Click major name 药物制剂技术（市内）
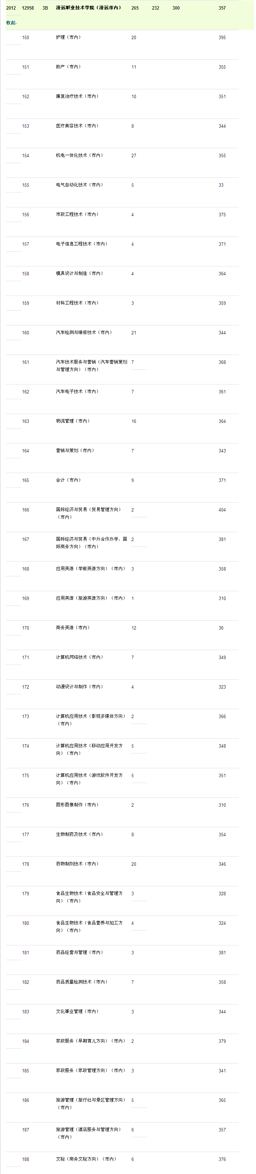The height and width of the screenshot is (1174, 256). tap(77, 864)
